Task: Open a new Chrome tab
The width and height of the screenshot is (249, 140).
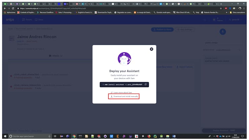Action: coord(221,4)
